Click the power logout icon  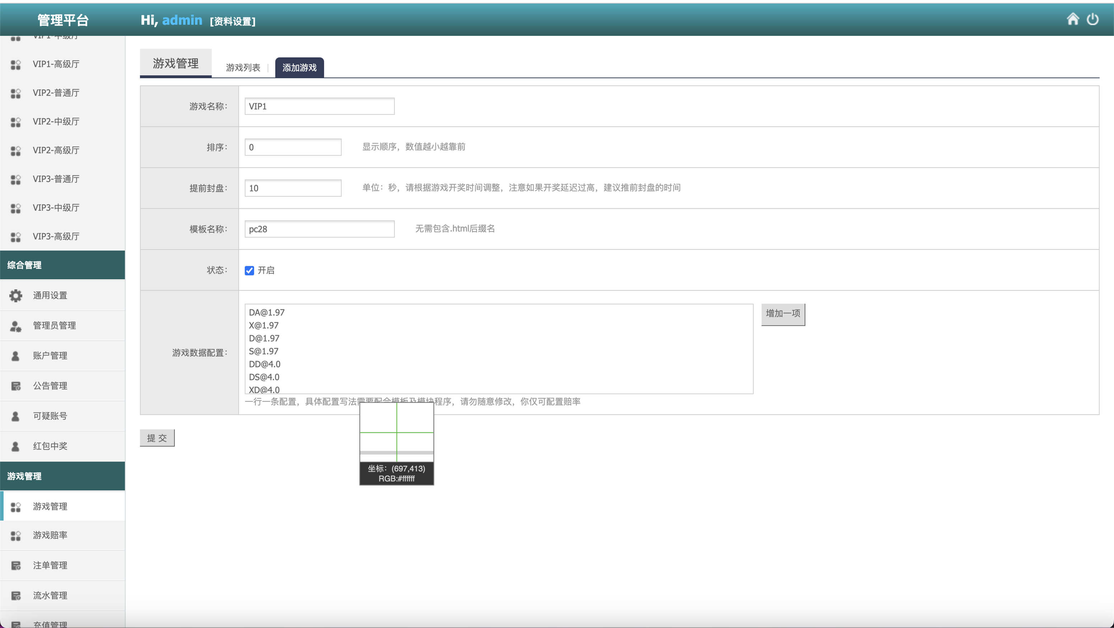tap(1092, 19)
